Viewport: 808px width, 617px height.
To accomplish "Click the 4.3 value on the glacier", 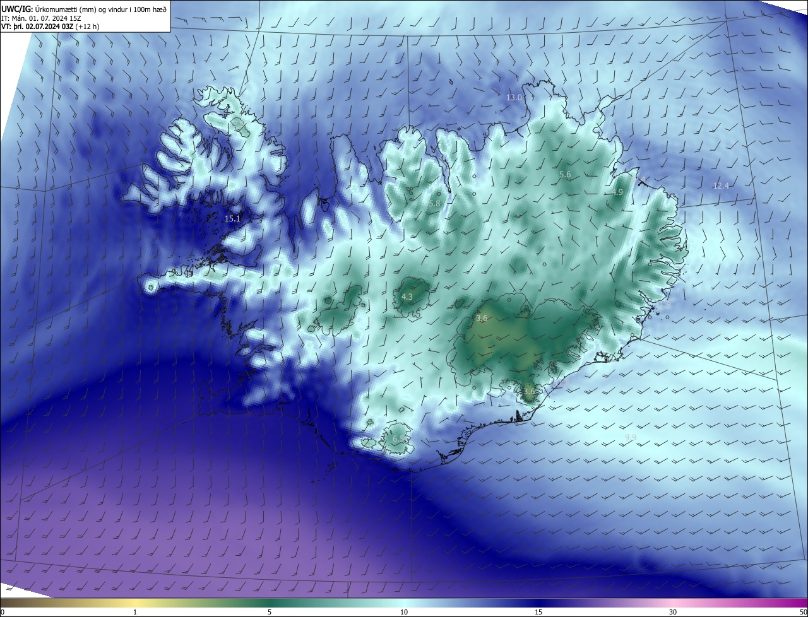I will (x=407, y=297).
